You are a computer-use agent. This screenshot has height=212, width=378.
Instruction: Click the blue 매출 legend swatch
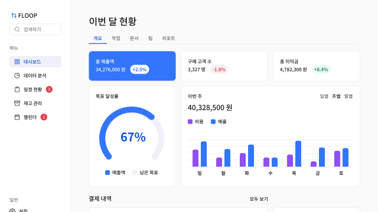pyautogui.click(x=213, y=122)
